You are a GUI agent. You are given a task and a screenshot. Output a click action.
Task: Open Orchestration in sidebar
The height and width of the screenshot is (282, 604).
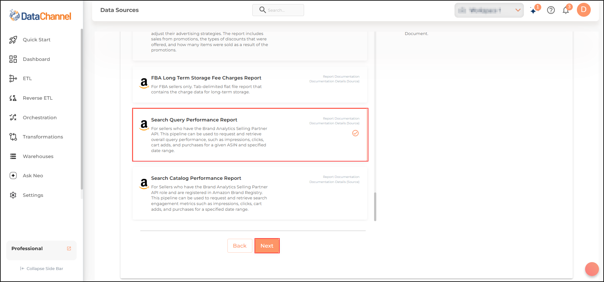(x=40, y=118)
